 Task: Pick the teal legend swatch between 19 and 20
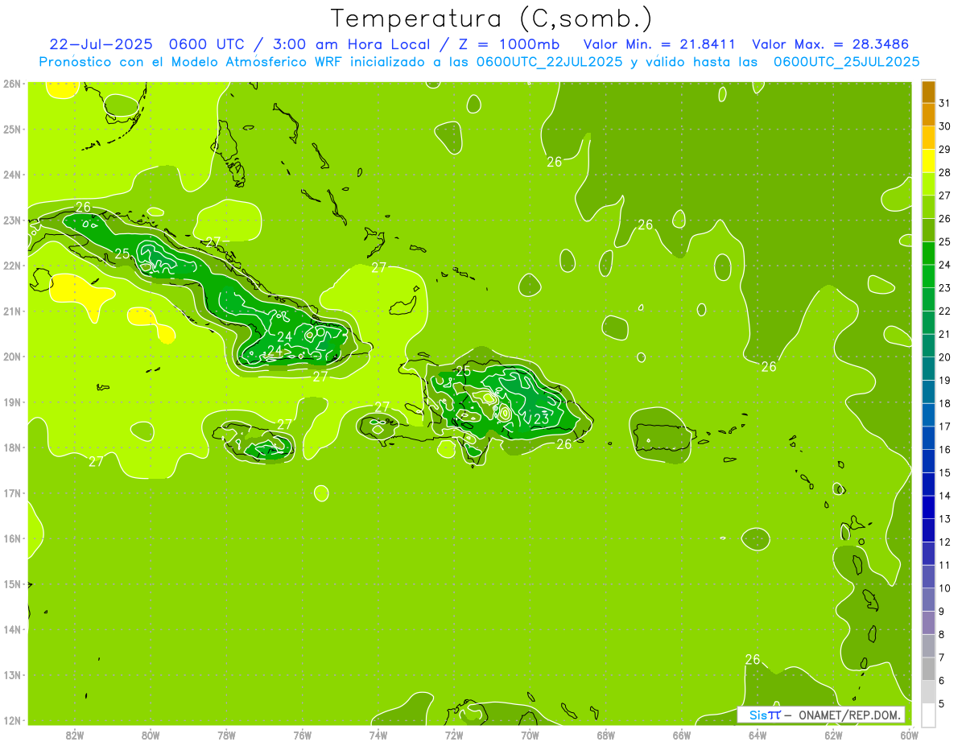pos(928,369)
